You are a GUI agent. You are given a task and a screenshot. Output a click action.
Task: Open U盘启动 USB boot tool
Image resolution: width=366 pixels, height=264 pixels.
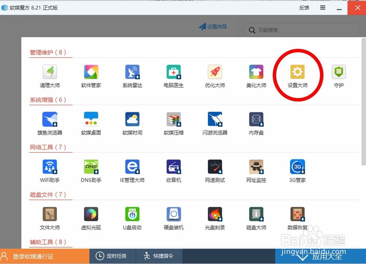coord(132,214)
